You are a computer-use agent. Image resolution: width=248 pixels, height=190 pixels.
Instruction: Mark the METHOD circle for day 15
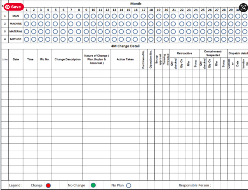(128, 39)
